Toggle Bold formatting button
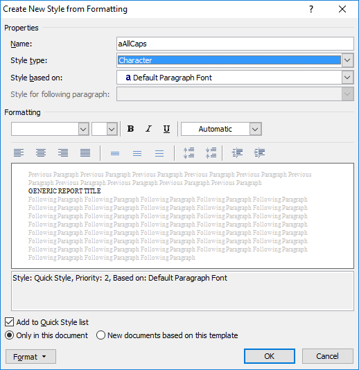This screenshot has height=370, width=359. coord(130,129)
